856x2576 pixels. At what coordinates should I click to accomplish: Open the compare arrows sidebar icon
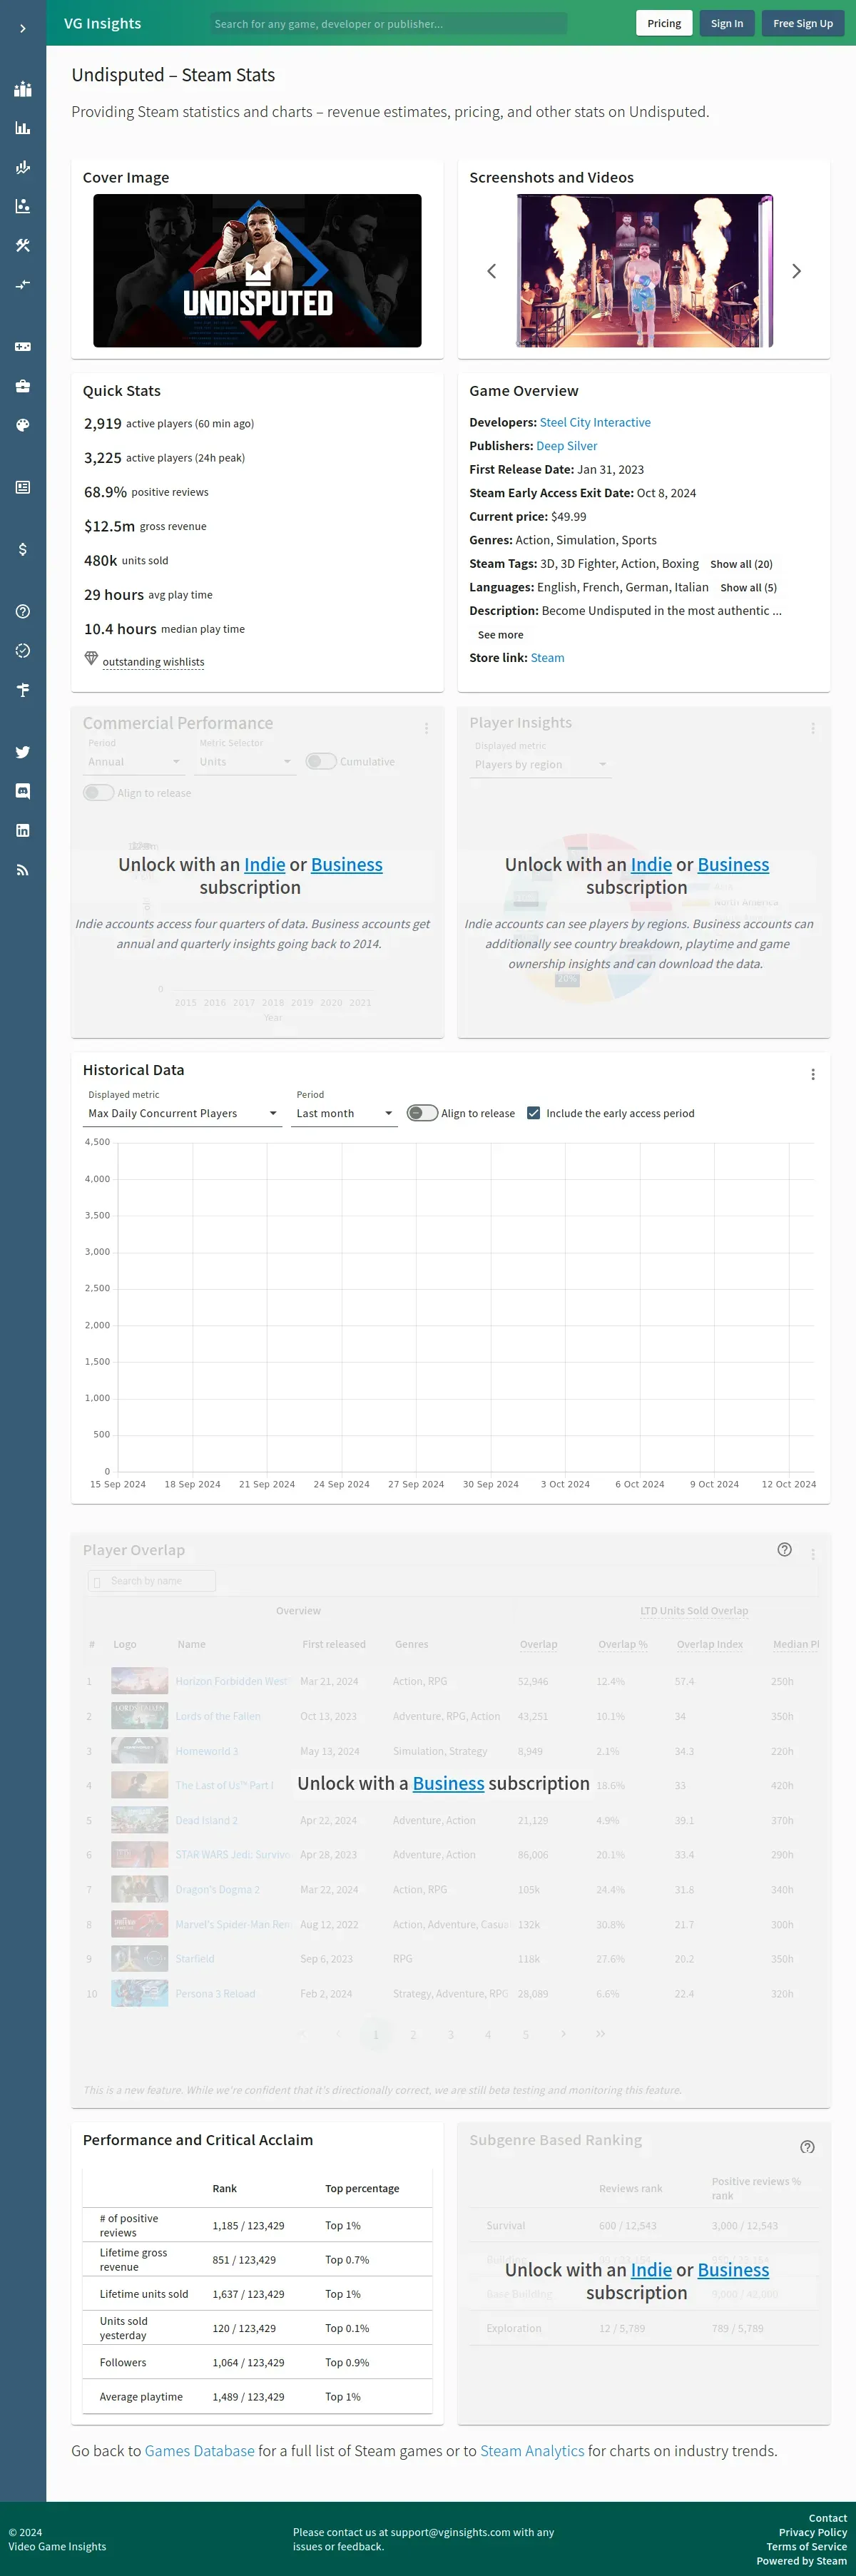pos(23,284)
